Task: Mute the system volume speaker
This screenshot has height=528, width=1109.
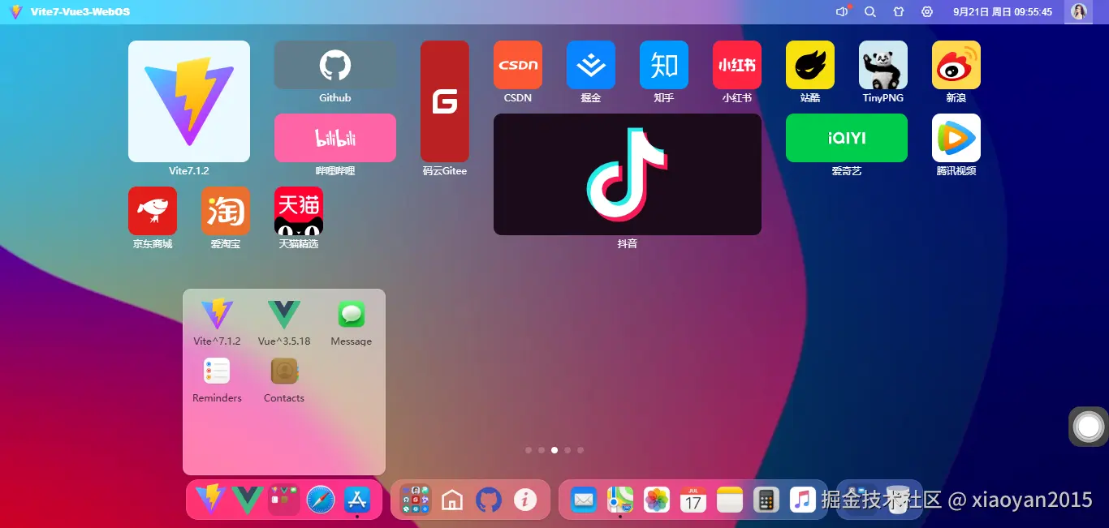Action: [x=840, y=11]
